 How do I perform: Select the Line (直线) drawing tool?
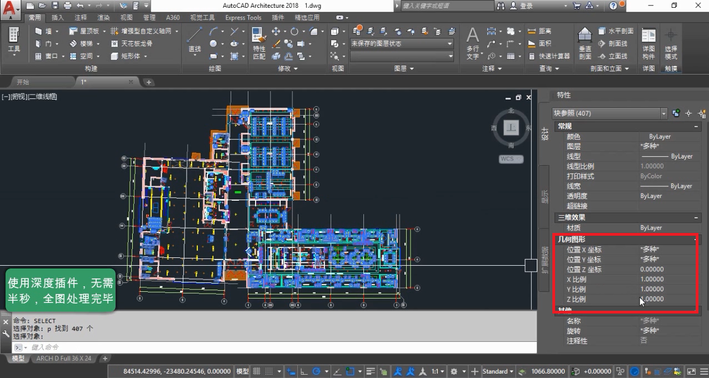194,42
